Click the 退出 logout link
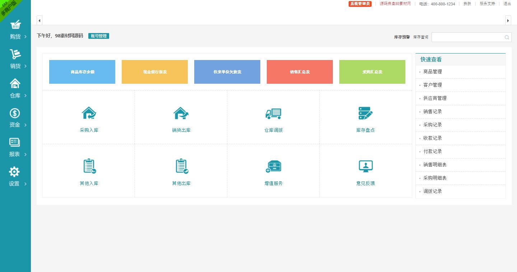Screen dimensions: 517x272 click(507, 4)
